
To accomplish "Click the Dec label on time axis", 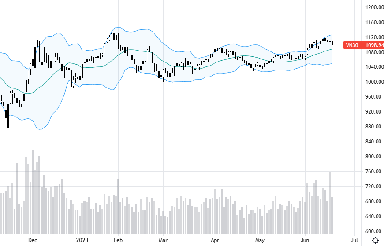I will click(33, 240).
